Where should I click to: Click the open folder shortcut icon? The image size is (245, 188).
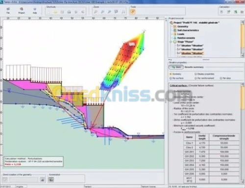click(x=55, y=12)
